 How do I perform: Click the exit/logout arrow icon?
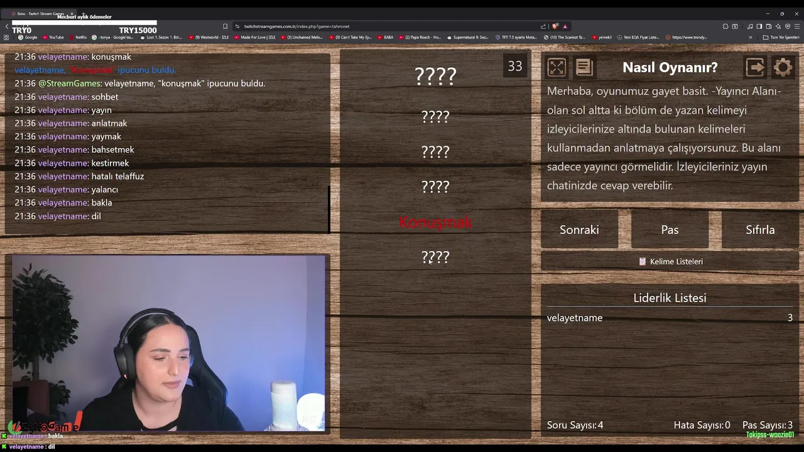tap(755, 67)
